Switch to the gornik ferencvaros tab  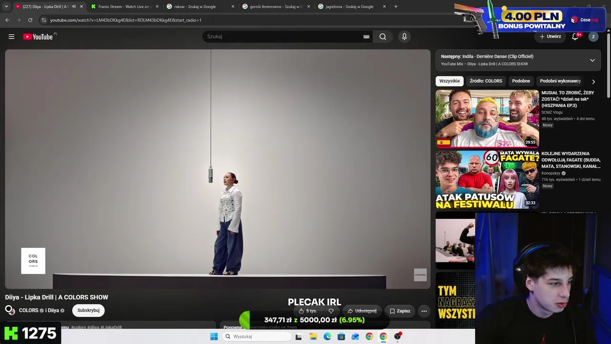pos(276,7)
